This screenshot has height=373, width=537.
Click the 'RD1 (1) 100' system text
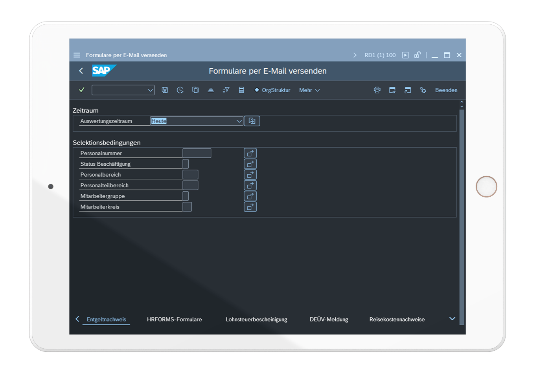pyautogui.click(x=380, y=55)
